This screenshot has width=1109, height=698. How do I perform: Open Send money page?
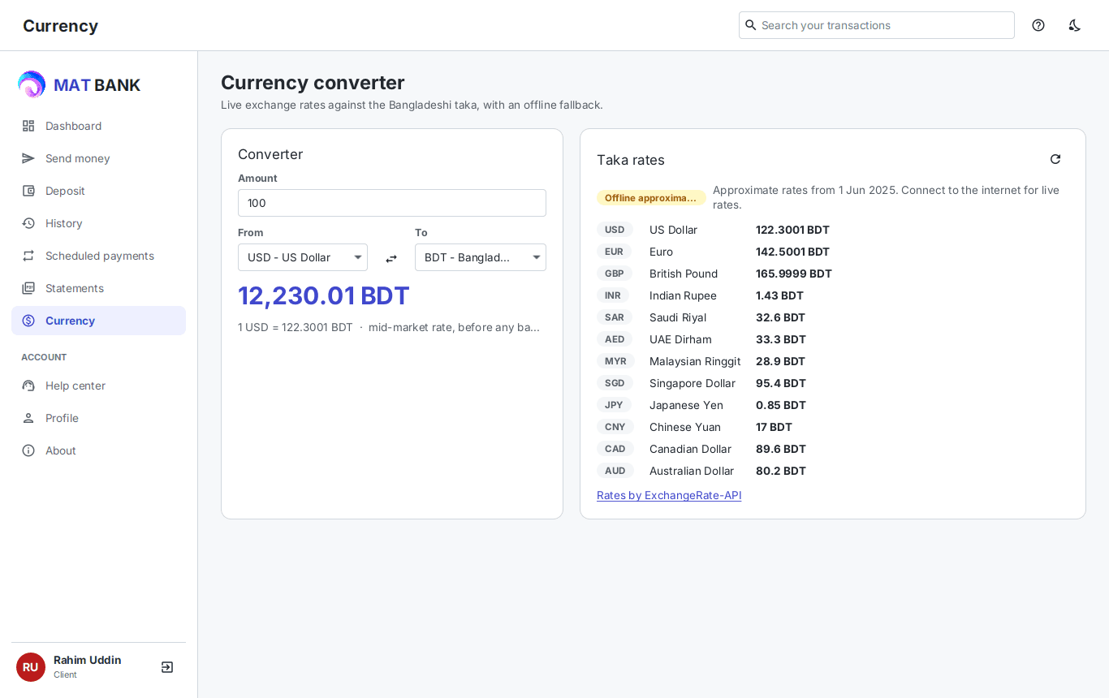98,158
